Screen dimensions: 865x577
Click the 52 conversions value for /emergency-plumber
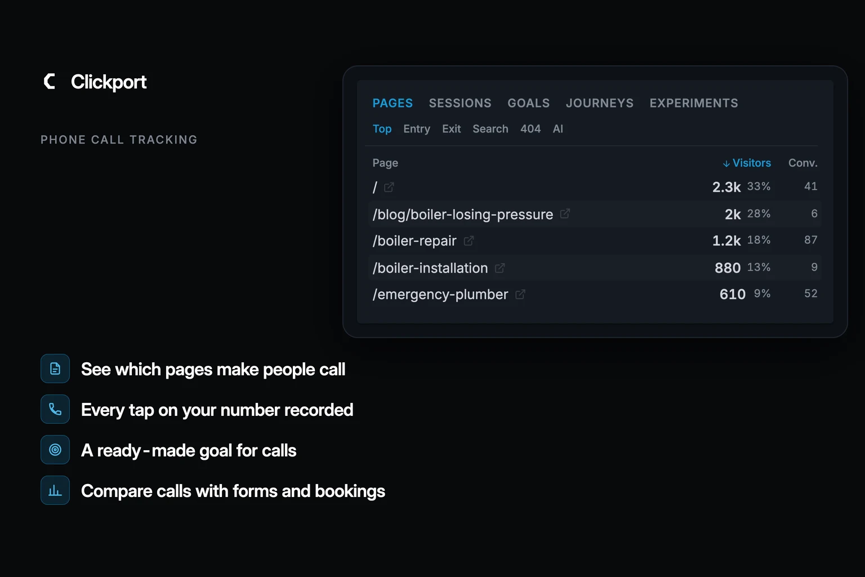(x=811, y=294)
